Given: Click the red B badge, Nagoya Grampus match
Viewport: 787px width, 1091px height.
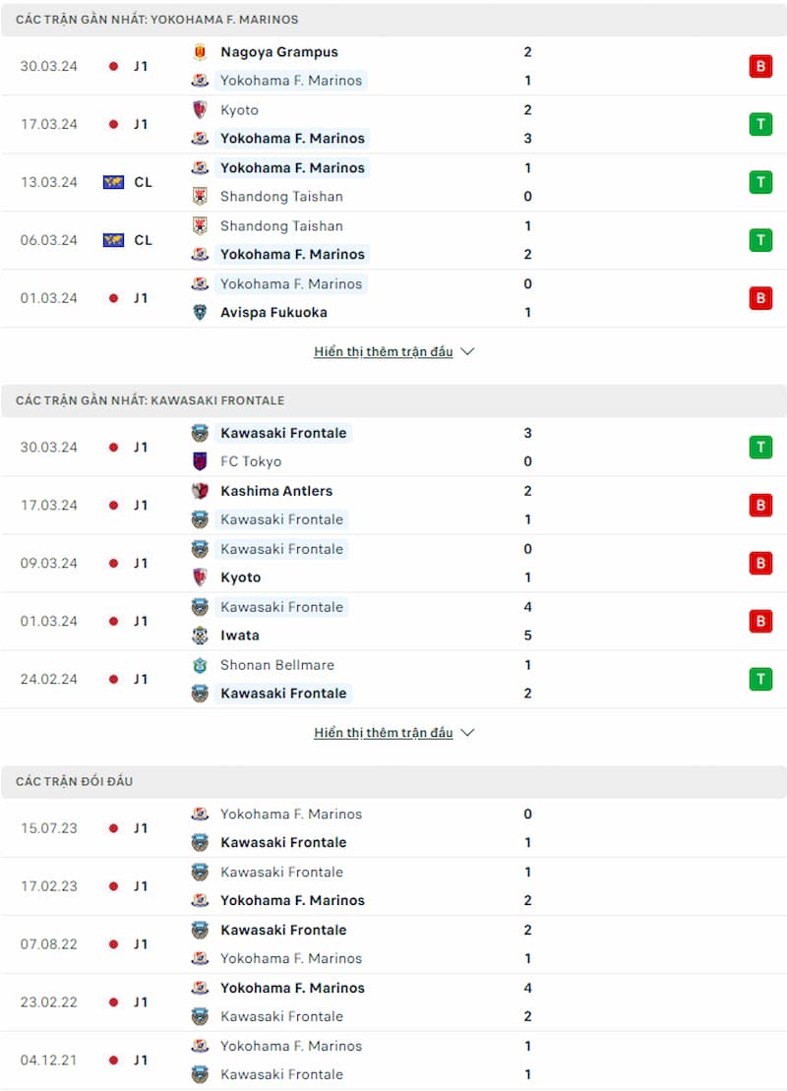Looking at the screenshot, I should click(760, 66).
